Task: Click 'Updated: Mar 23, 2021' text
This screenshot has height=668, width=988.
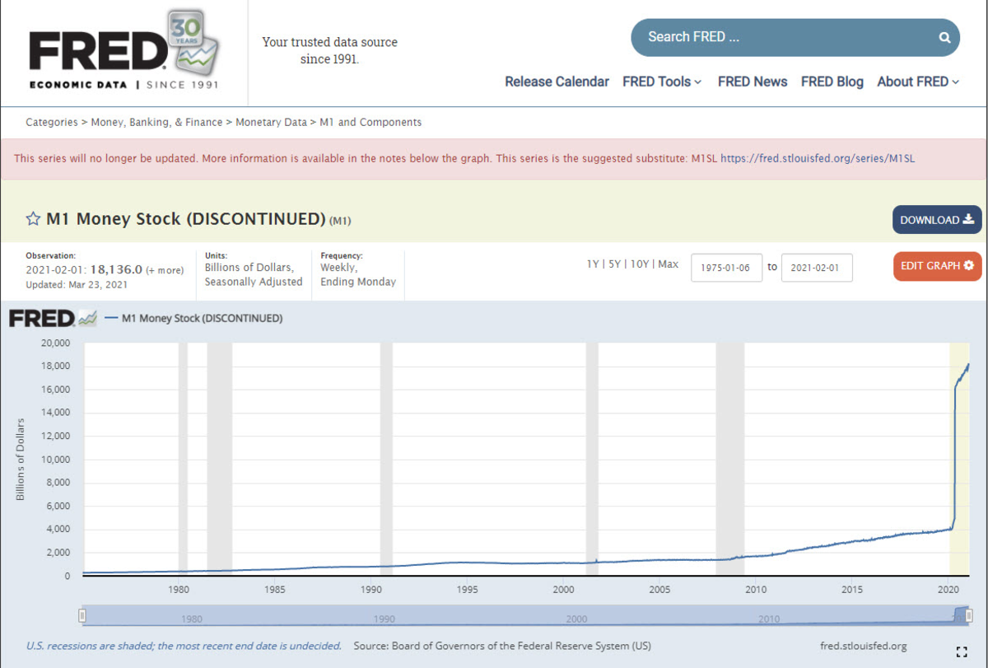Action: [77, 284]
